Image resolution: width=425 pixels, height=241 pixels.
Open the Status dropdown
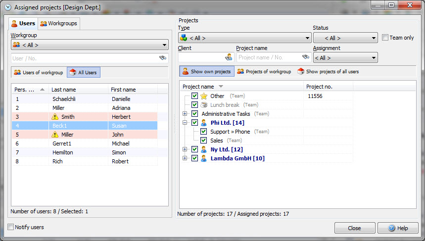345,38
